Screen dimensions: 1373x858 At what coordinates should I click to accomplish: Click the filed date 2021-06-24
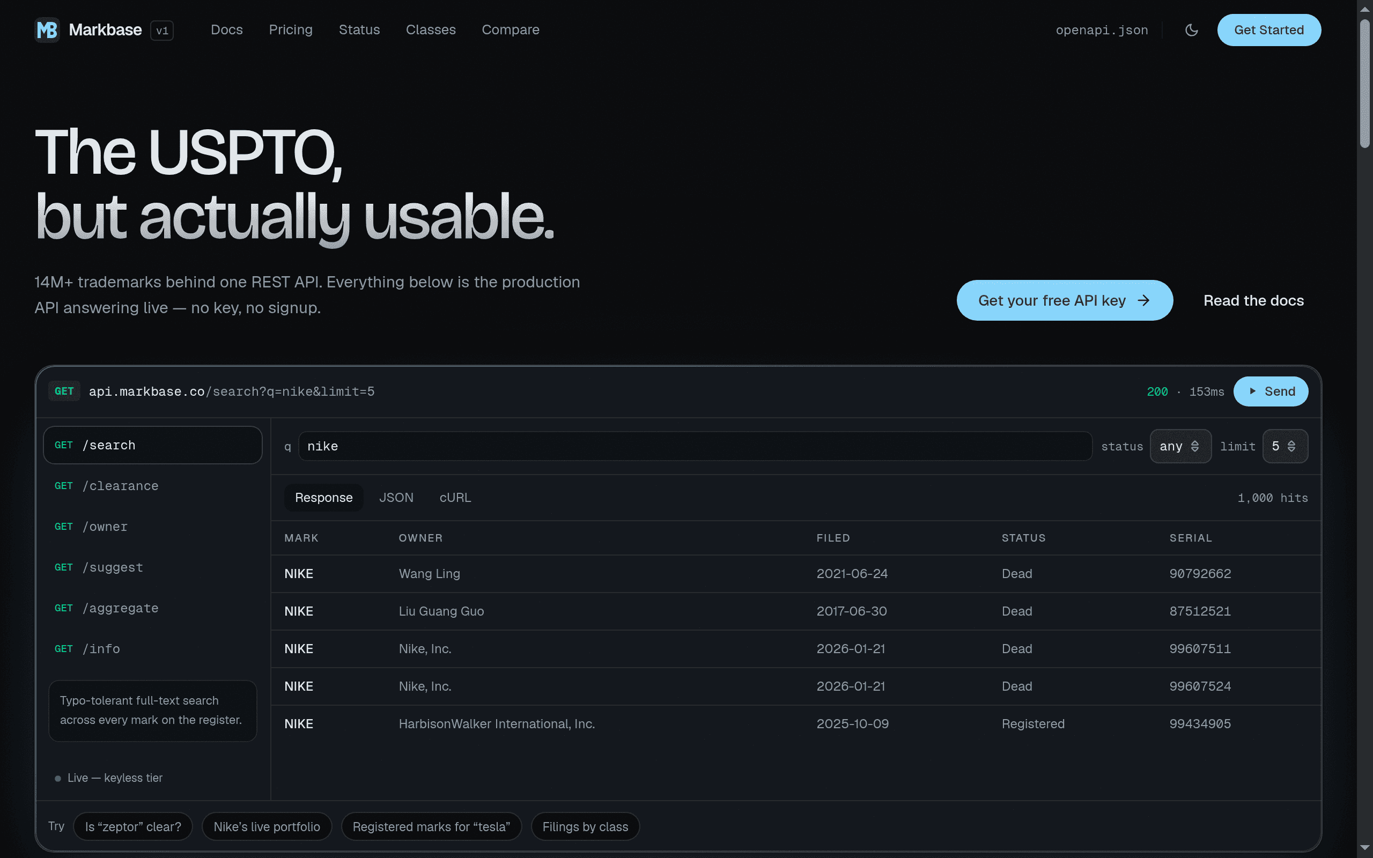point(852,574)
